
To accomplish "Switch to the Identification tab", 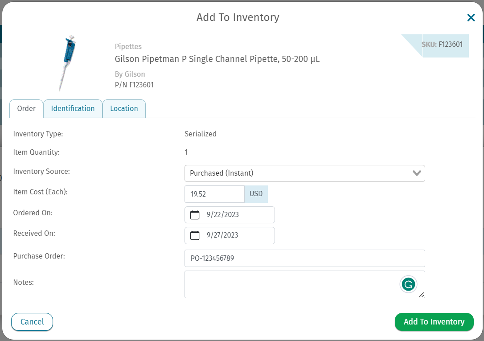I will [x=73, y=109].
